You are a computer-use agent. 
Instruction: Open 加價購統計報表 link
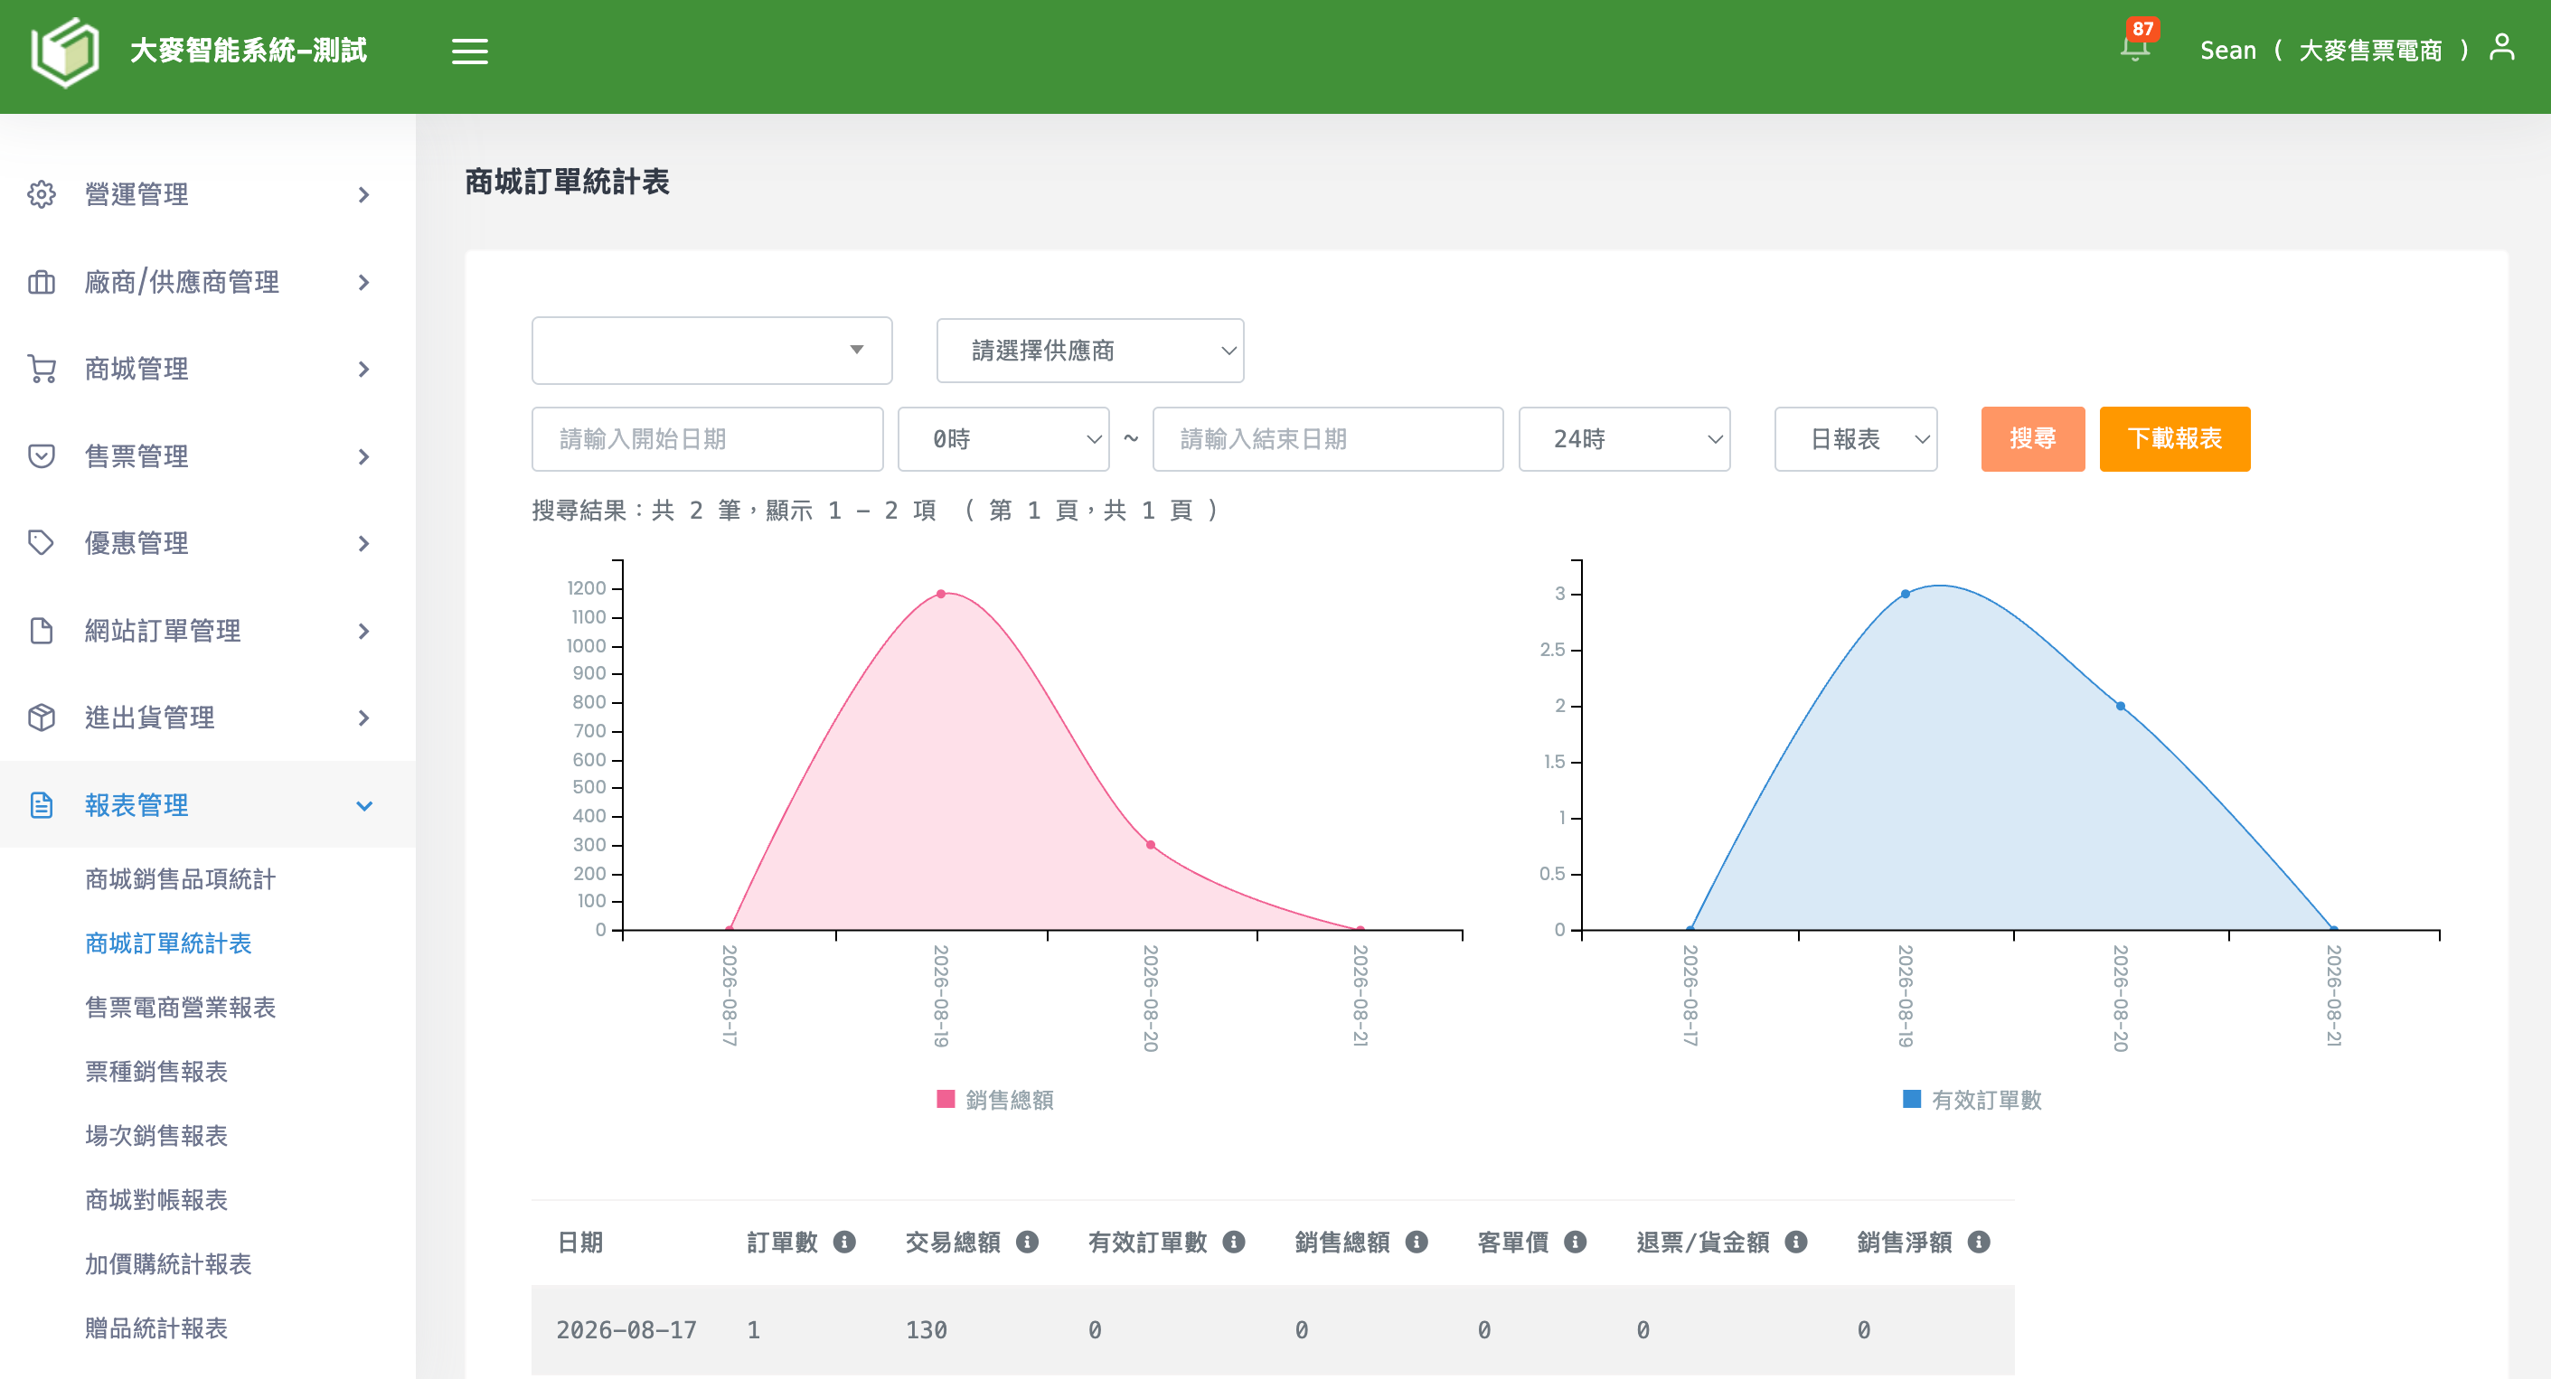168,1264
